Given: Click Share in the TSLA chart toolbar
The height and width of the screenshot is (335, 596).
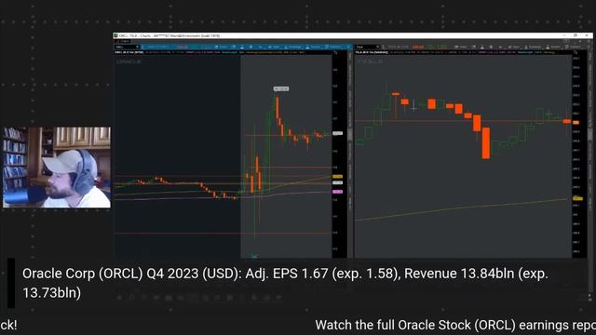Looking at the screenshot, I should click(x=460, y=47).
